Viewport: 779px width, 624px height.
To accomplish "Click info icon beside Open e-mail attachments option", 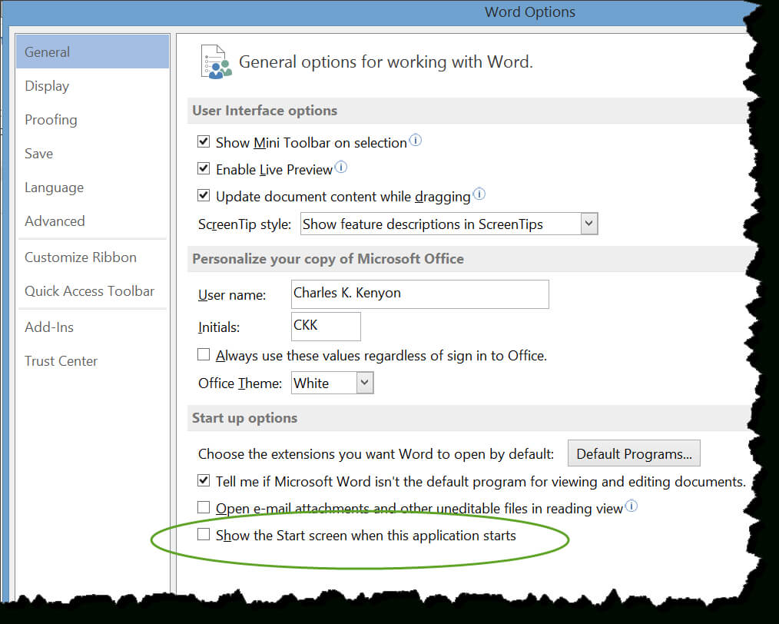I will point(631,506).
